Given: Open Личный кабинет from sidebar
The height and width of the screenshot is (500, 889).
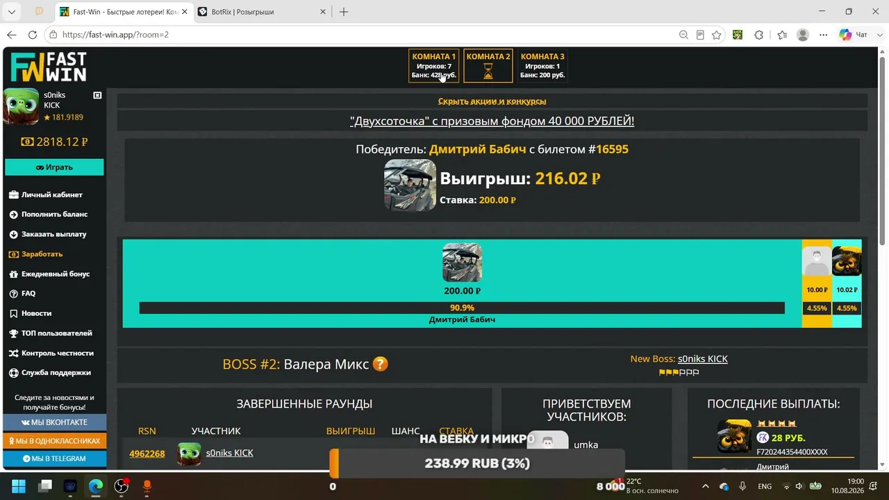Looking at the screenshot, I should pos(51,195).
